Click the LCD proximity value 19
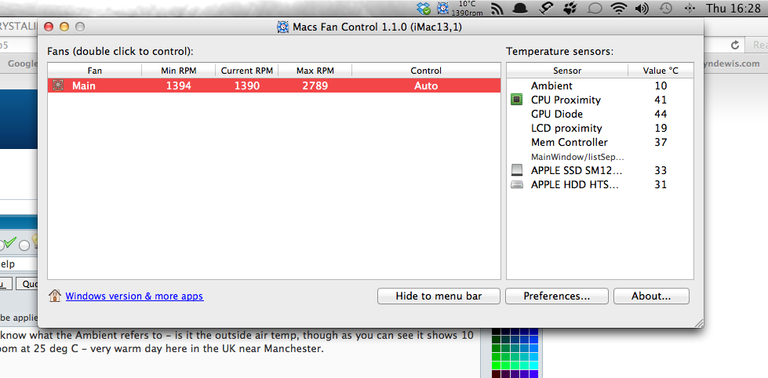This screenshot has height=378, width=768. click(x=661, y=129)
